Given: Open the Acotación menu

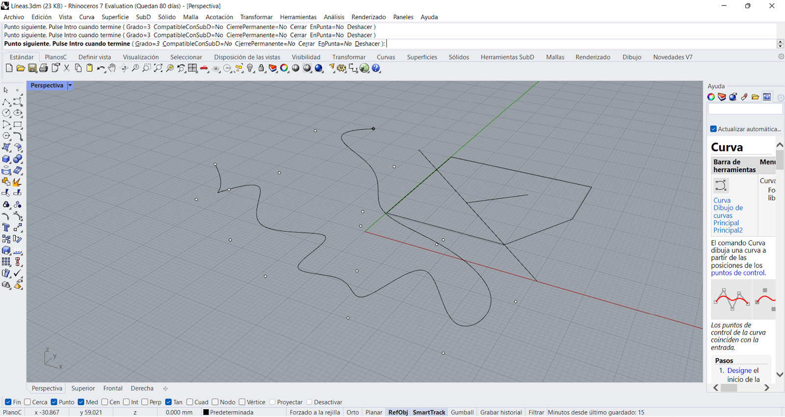Looking at the screenshot, I should point(219,17).
